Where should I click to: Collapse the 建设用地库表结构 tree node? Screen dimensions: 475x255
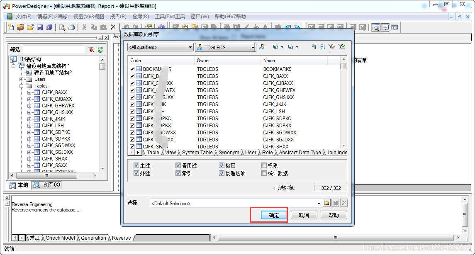click(x=13, y=66)
